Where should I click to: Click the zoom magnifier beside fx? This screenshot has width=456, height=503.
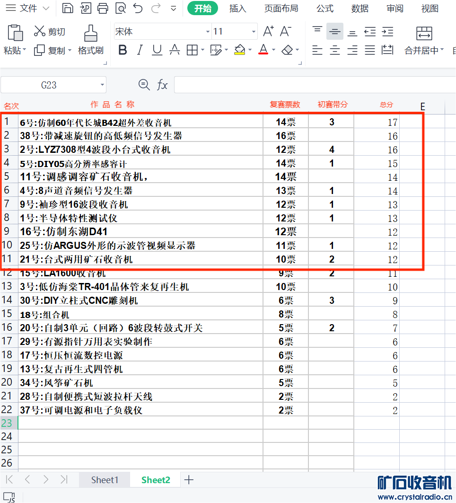[x=144, y=85]
